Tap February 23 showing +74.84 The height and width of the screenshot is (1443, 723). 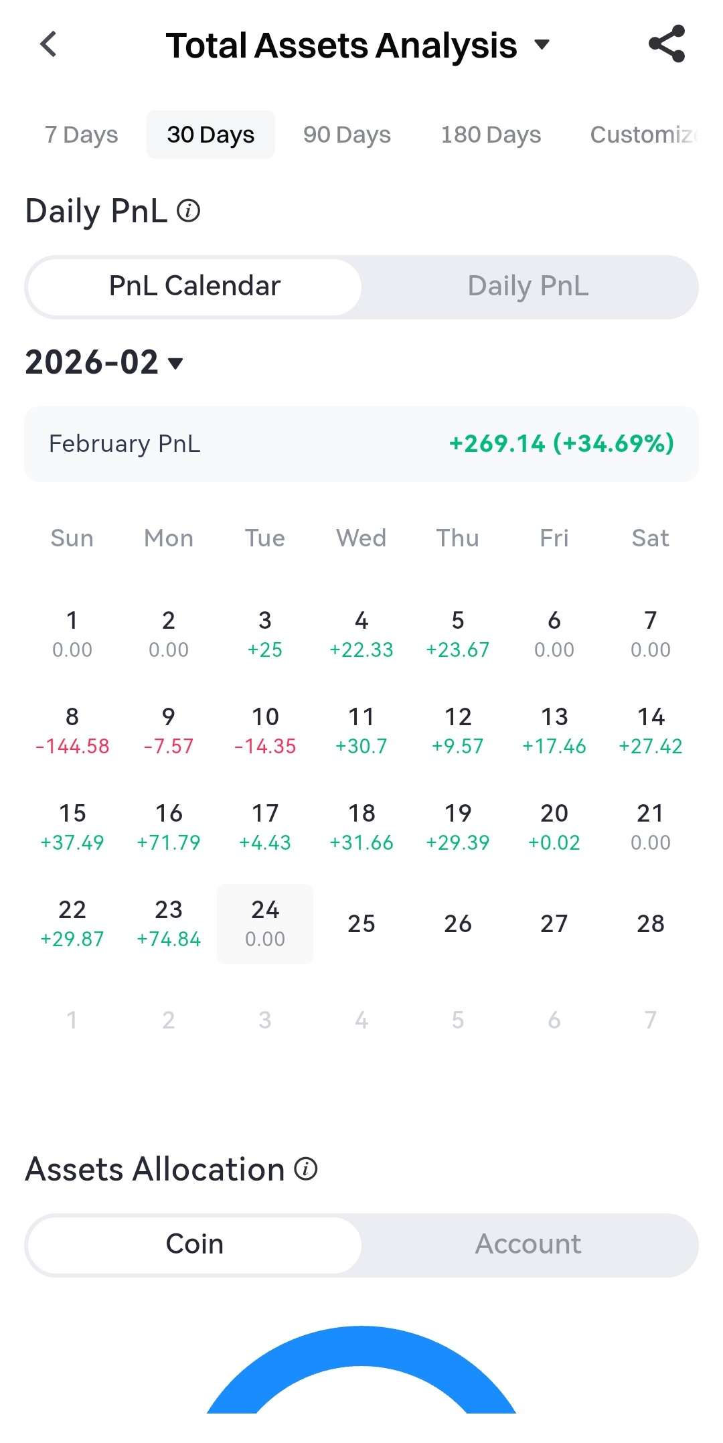[x=169, y=923]
